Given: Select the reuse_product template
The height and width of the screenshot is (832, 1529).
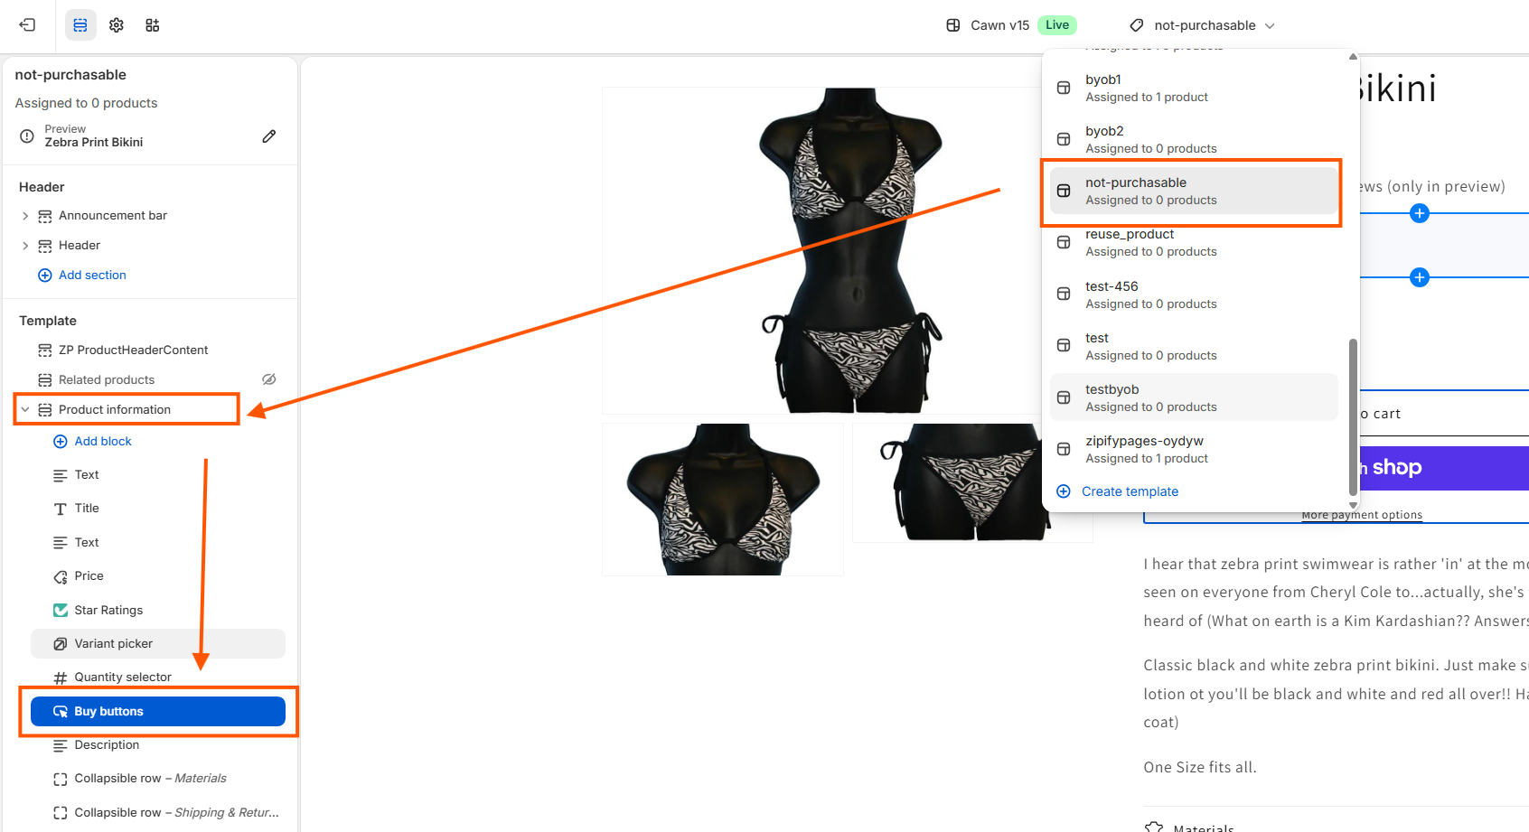Looking at the screenshot, I should point(1194,243).
